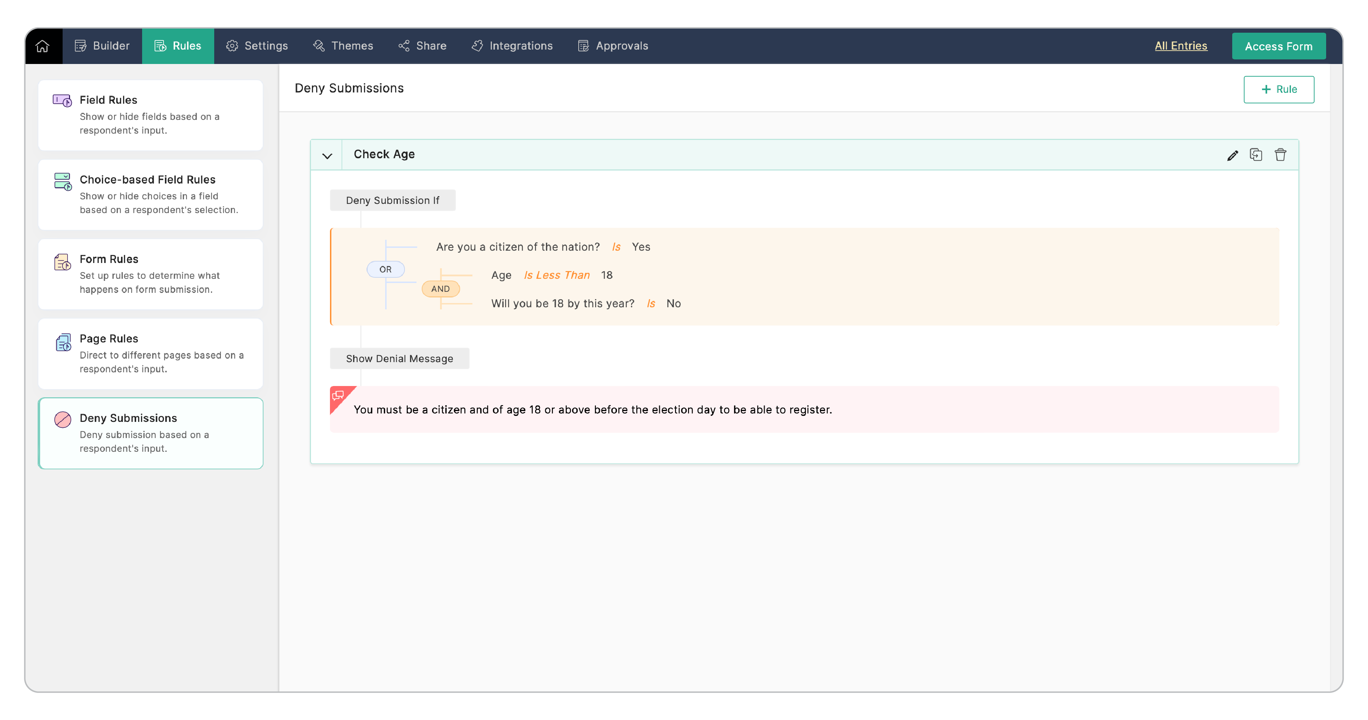The height and width of the screenshot is (720, 1368).
Task: Edit the Check Age rule with the pencil icon
Action: click(x=1232, y=155)
